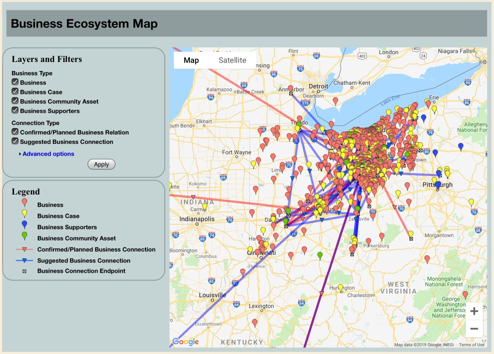Toggle the Business Case checkbox
The width and height of the screenshot is (494, 354).
pos(15,92)
